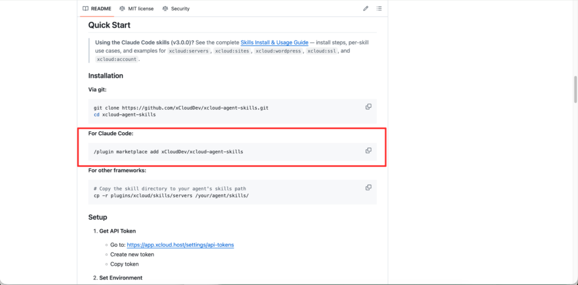Copy the /plugin marketplace add command
Image resolution: width=578 pixels, height=285 pixels.
tap(368, 150)
